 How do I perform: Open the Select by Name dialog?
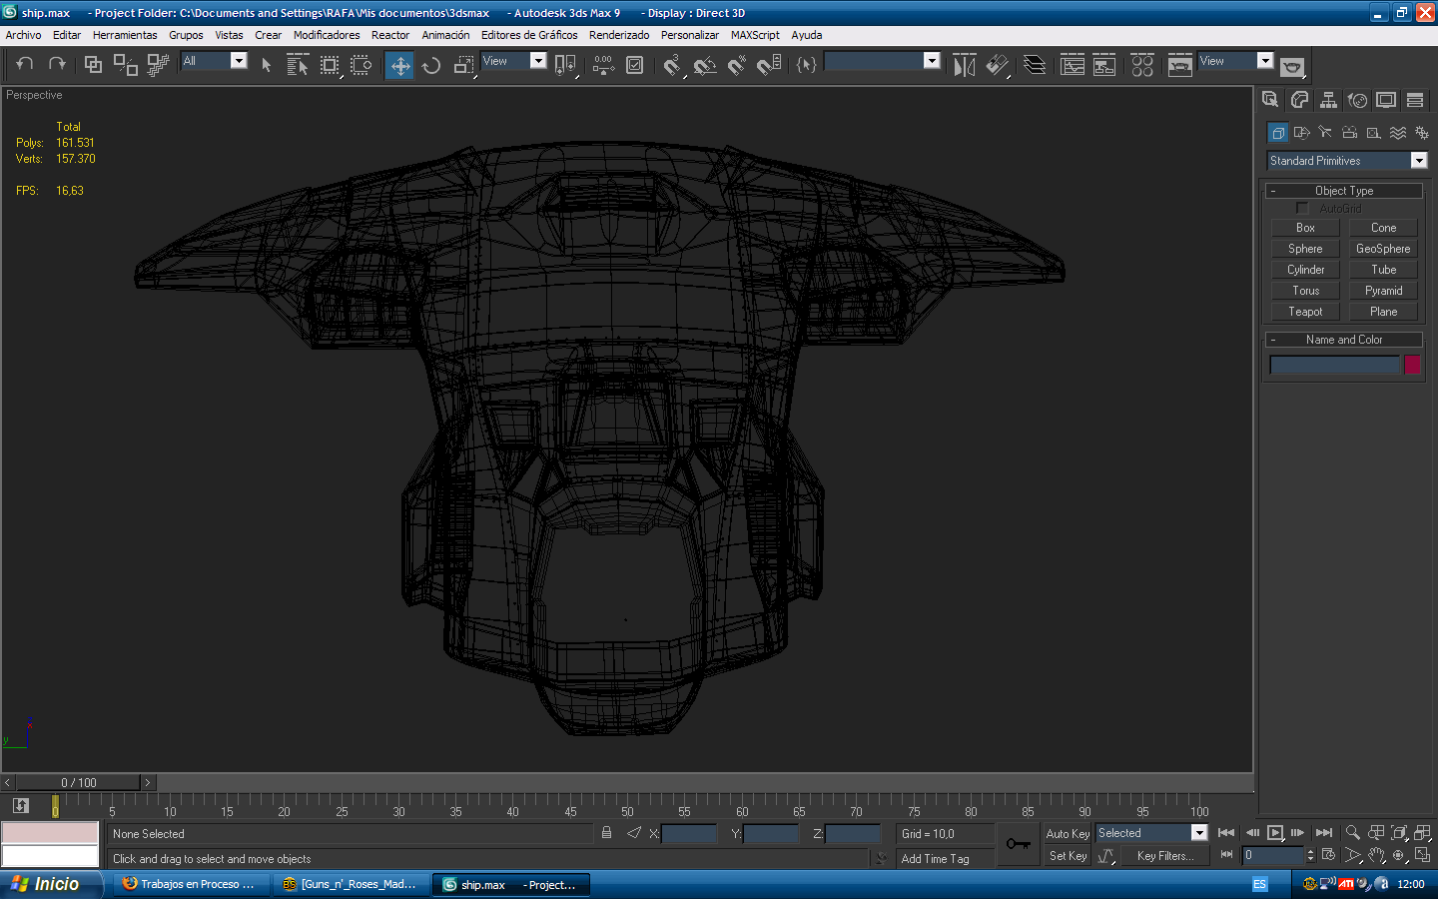(x=297, y=66)
